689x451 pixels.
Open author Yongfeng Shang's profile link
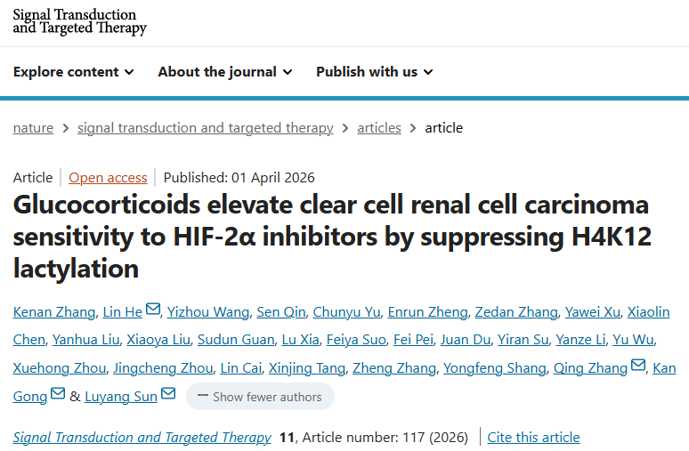pos(493,368)
